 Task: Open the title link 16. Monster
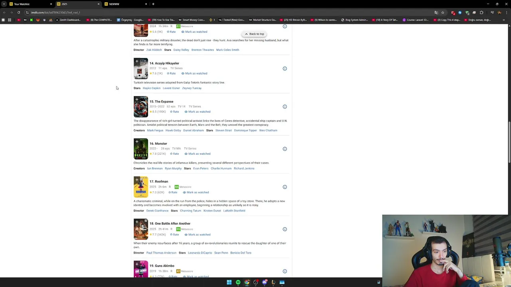pos(158,143)
